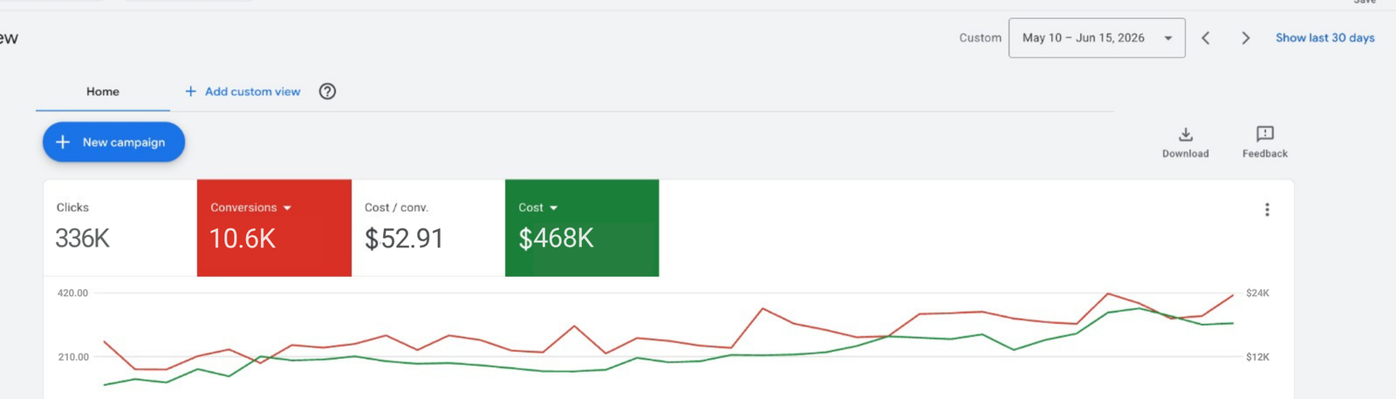Image resolution: width=1396 pixels, height=399 pixels.
Task: Select the Cost / conv. metric card
Action: [x=428, y=228]
